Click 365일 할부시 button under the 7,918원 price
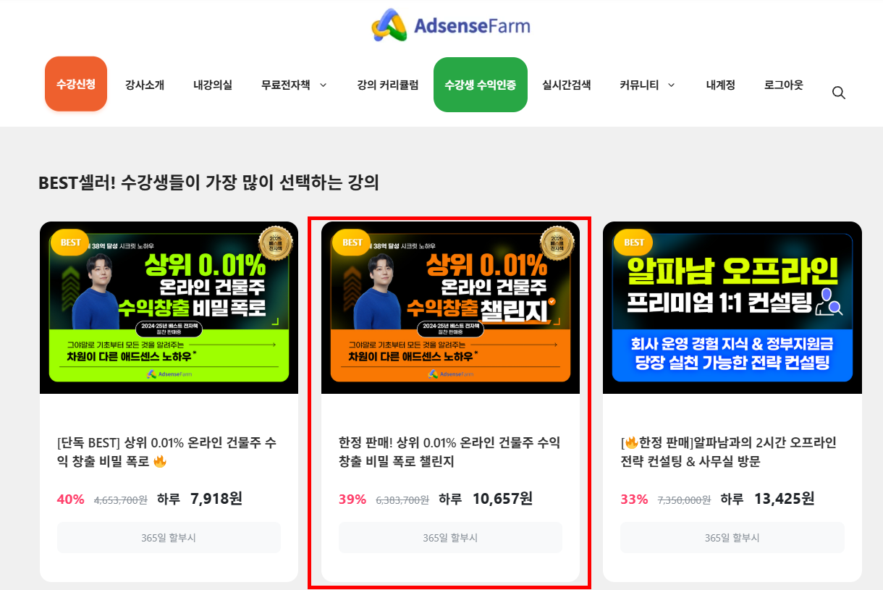883x590 pixels. click(169, 538)
